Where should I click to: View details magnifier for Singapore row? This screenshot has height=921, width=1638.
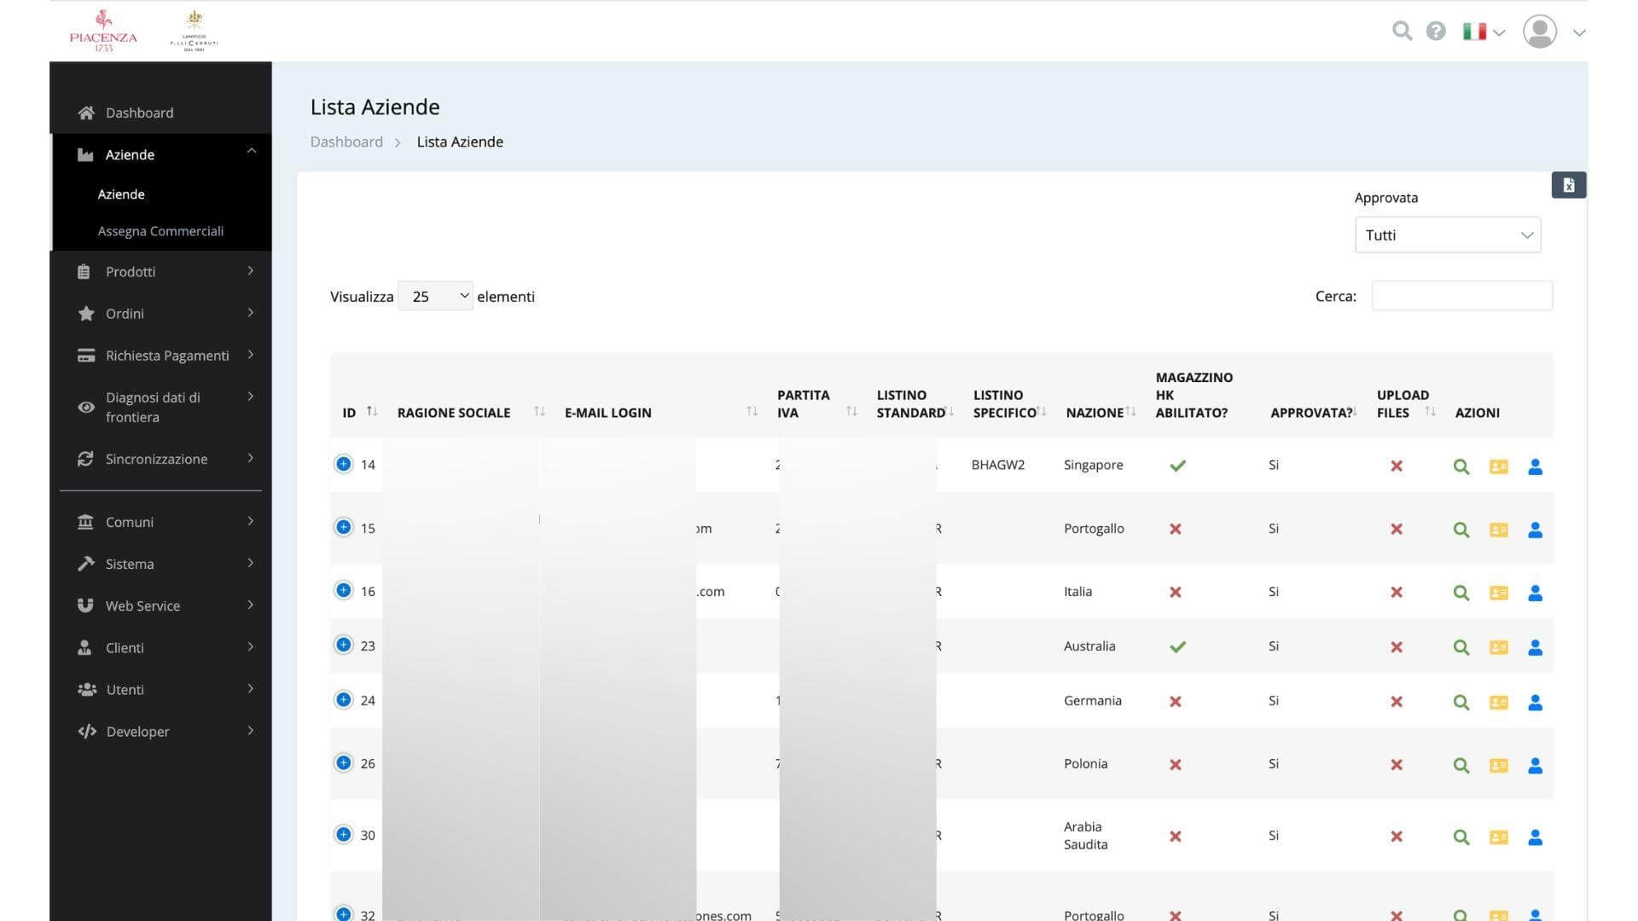[1461, 466]
